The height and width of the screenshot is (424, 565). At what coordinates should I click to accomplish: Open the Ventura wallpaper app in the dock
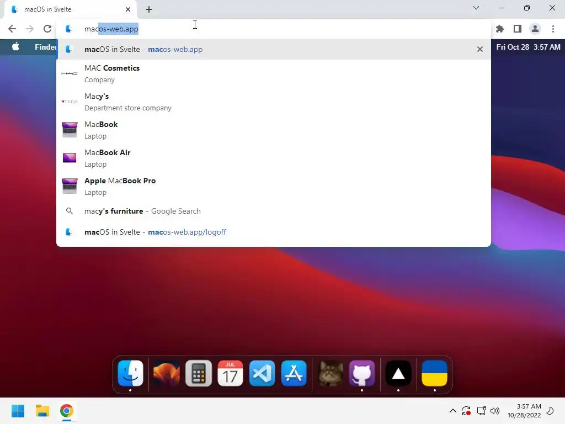167,373
